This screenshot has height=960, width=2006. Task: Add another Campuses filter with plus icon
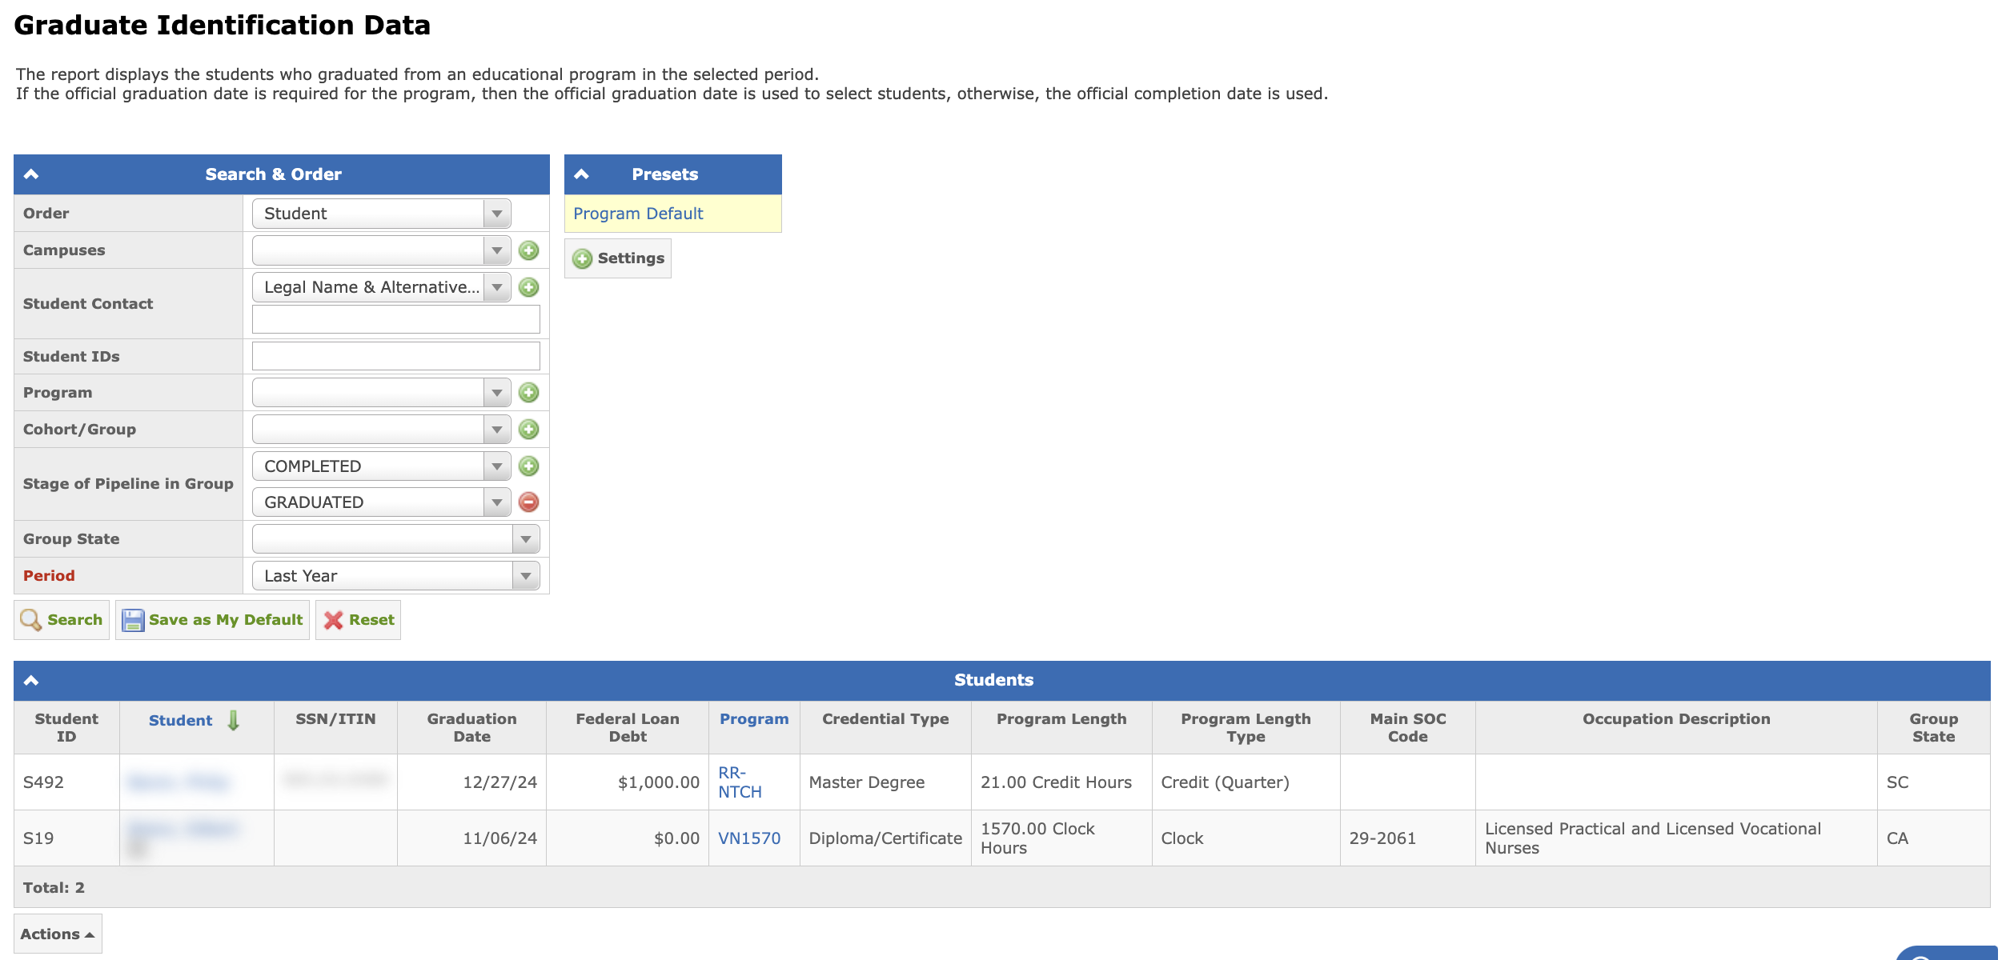(x=528, y=250)
